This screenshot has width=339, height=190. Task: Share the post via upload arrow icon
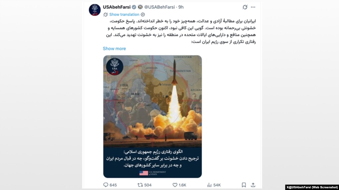[x=253, y=185]
